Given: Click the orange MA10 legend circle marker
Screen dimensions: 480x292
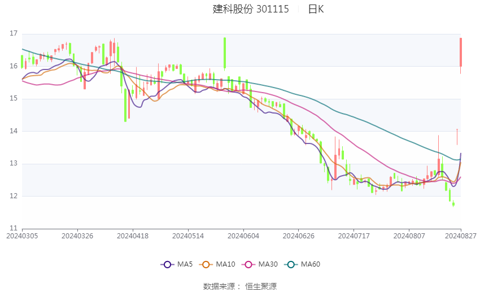Looking at the screenshot, I should pos(206,264).
